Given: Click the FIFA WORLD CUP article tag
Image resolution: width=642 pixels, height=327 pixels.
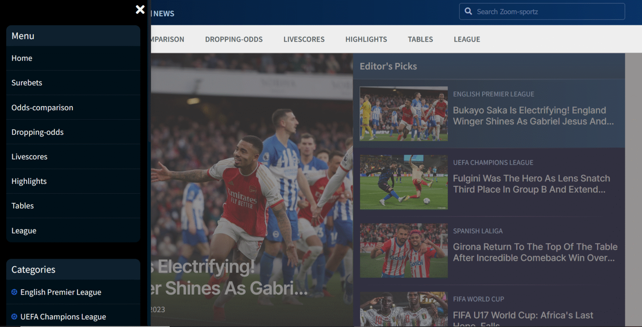Looking at the screenshot, I should point(479,299).
